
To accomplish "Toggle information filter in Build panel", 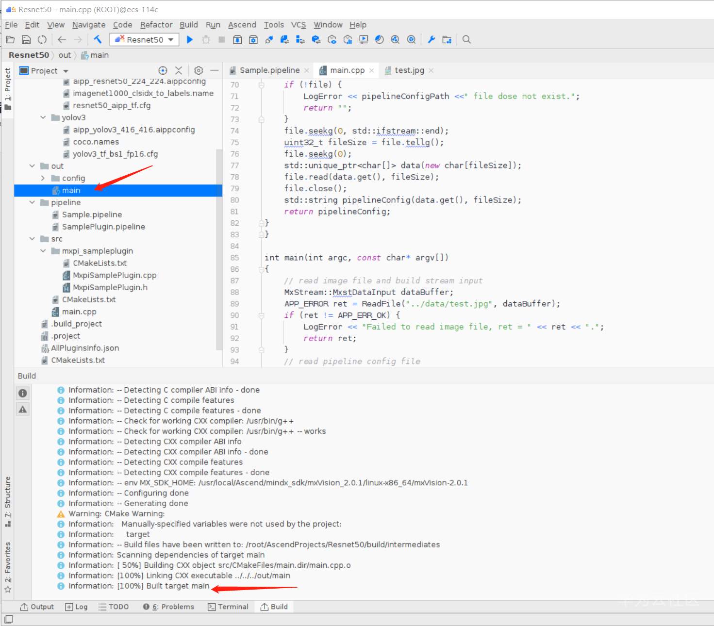I will (23, 393).
